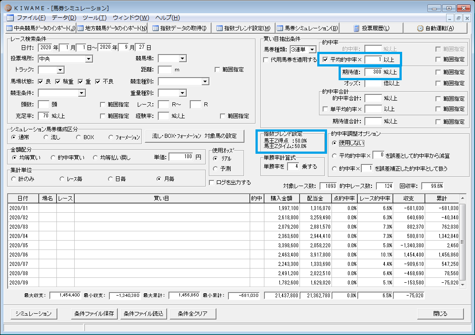475x335 pixels.
Task: Toggle the 重 track condition checkbox
Action: [x=80, y=82]
